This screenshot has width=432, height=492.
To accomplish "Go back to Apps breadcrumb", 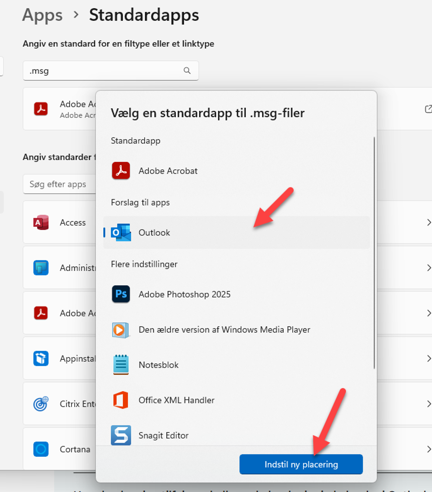I will [42, 15].
